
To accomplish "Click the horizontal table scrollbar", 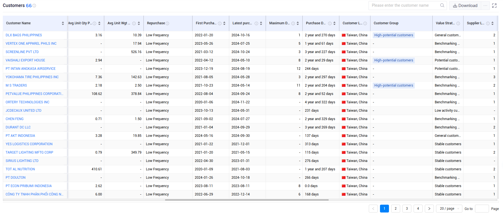I will [x=247, y=200].
